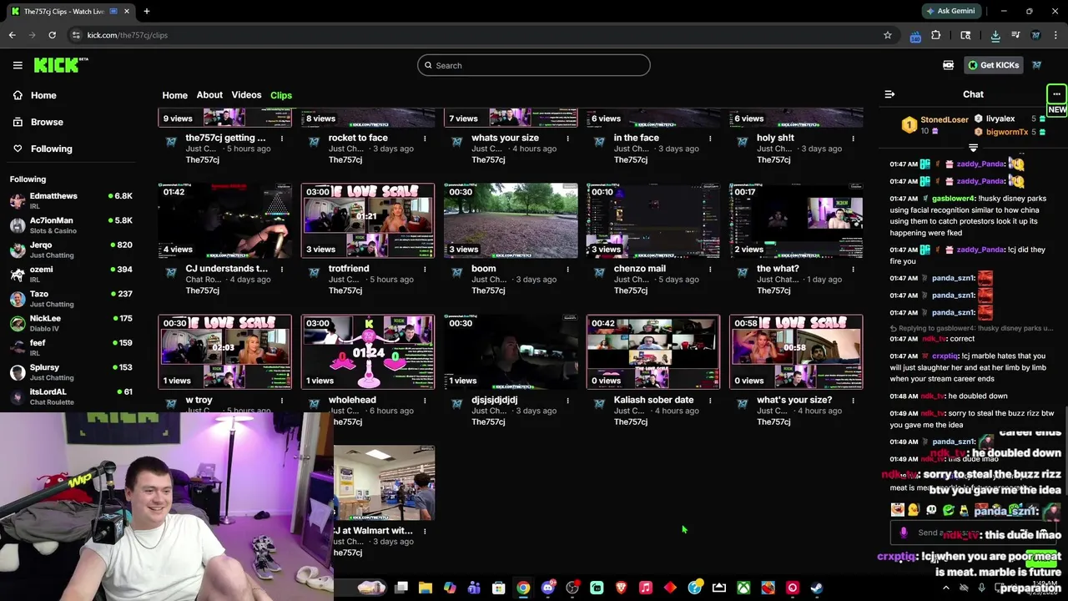Screen dimensions: 1068x601
Task: Expand the gift leaderboard below StonedLoser
Action: [x=973, y=148]
